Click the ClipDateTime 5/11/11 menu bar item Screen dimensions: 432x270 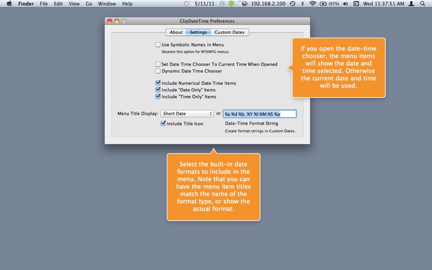pos(199,4)
